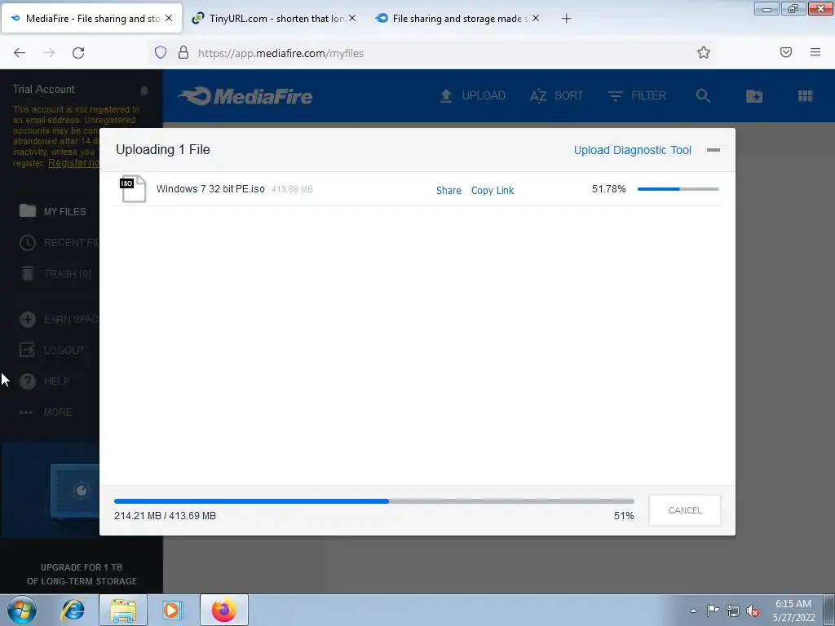This screenshot has height=626, width=835.
Task: Open Windows Media Player from taskbar
Action: [x=173, y=610]
